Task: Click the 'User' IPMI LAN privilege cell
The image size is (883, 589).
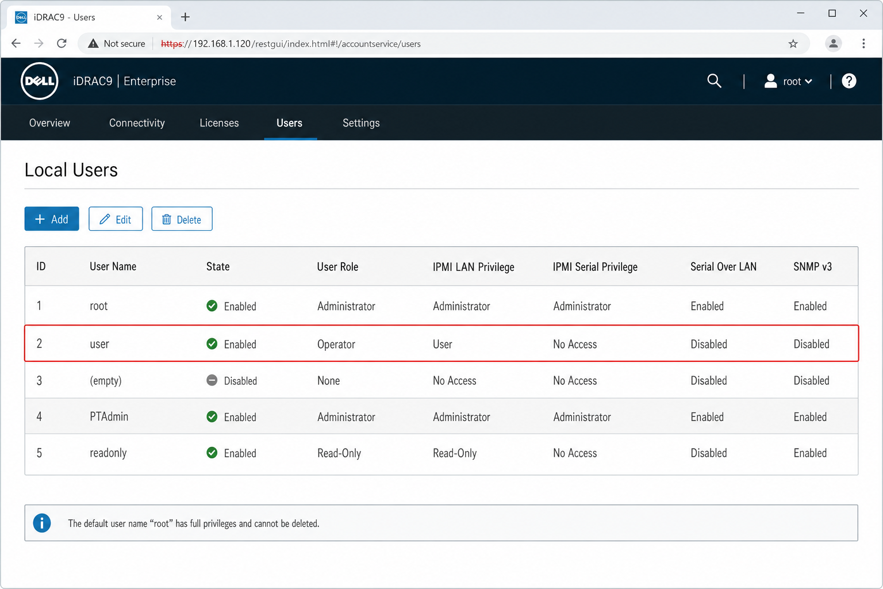Action: tap(443, 344)
